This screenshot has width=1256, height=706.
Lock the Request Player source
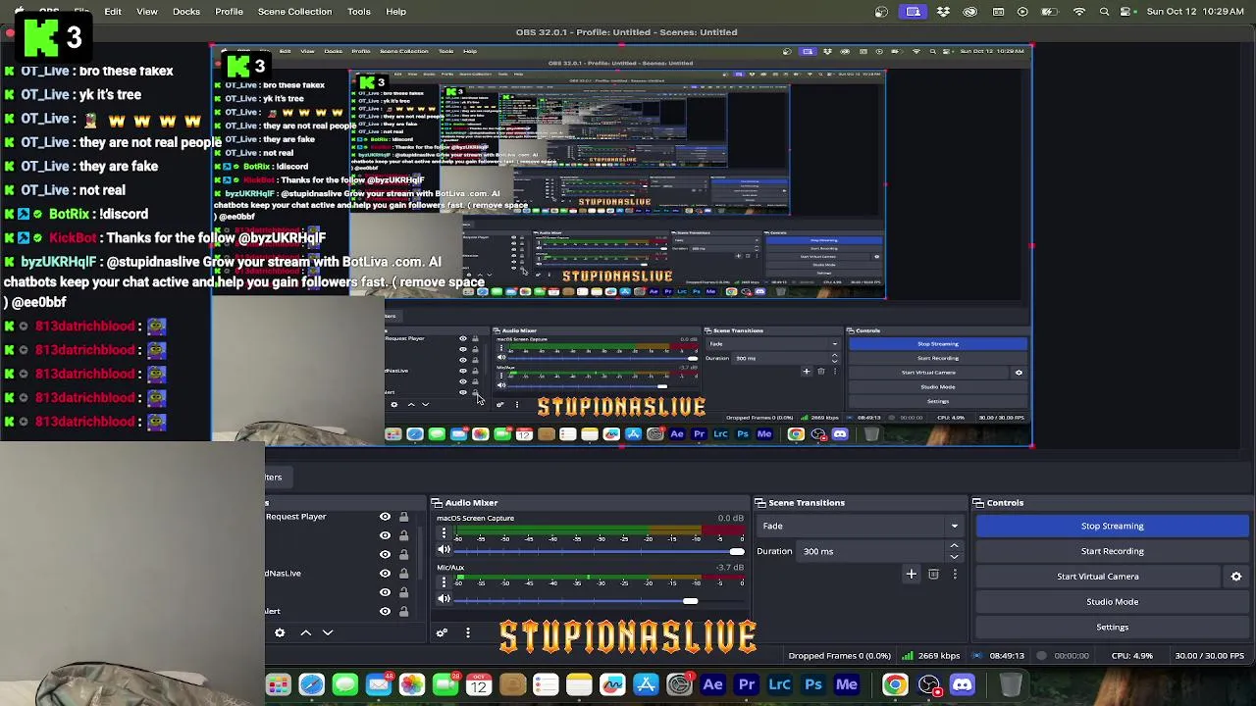[403, 517]
